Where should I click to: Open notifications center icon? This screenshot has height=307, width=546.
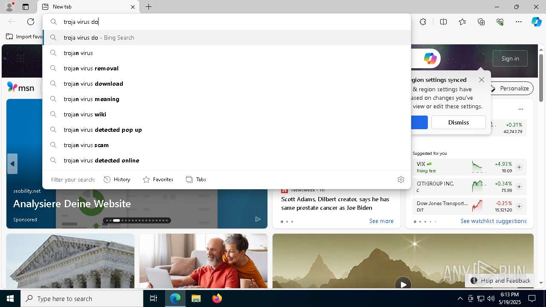(x=532, y=298)
